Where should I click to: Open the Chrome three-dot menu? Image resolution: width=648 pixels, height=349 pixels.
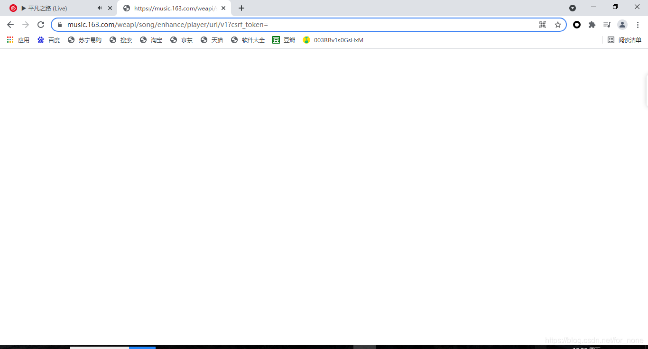point(638,25)
